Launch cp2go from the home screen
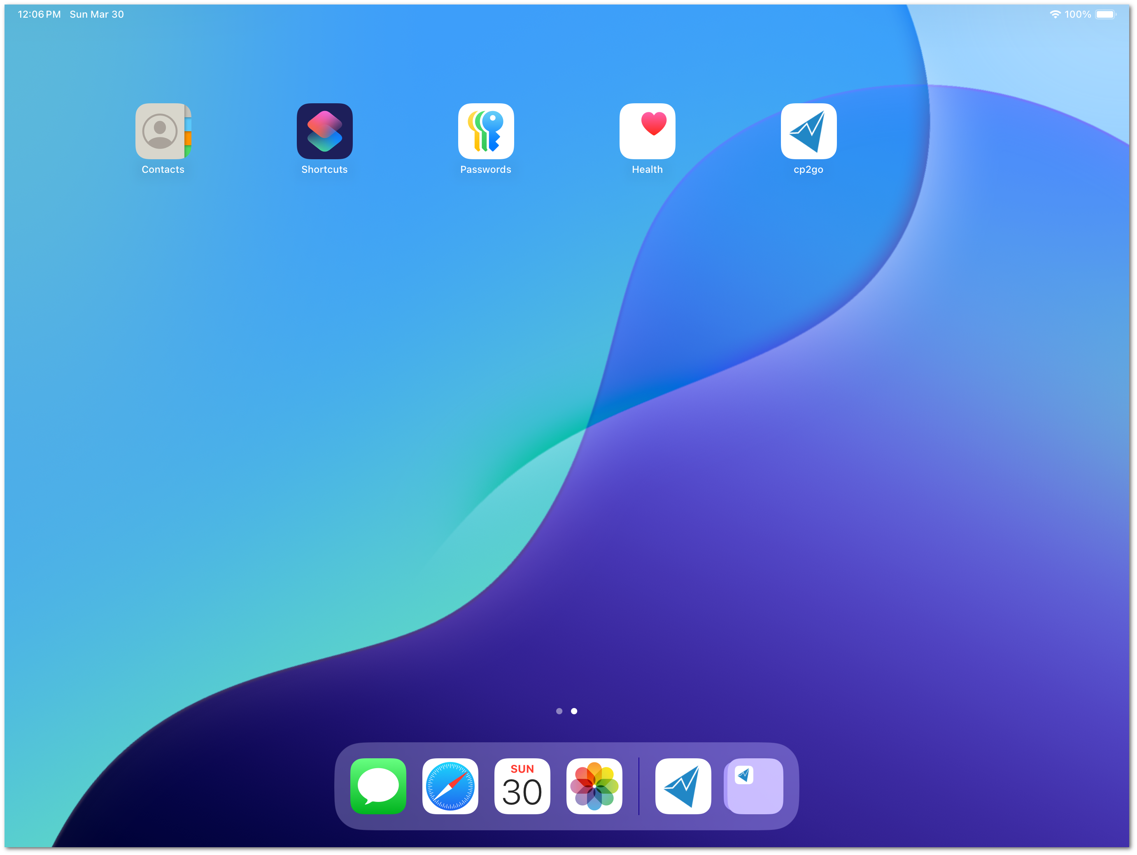Image resolution: width=1137 pixels, height=855 pixels. pos(808,131)
